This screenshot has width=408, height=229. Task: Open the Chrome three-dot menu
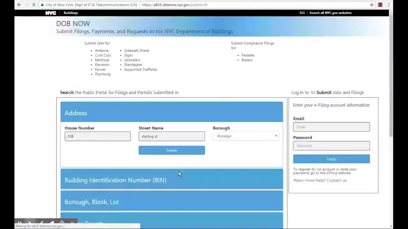(x=389, y=5)
